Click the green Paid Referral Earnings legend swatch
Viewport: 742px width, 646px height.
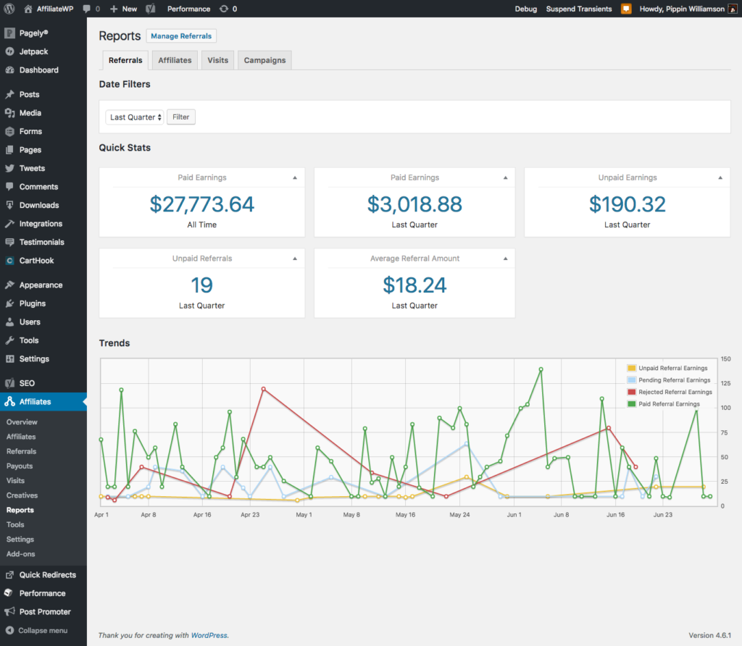click(x=631, y=404)
